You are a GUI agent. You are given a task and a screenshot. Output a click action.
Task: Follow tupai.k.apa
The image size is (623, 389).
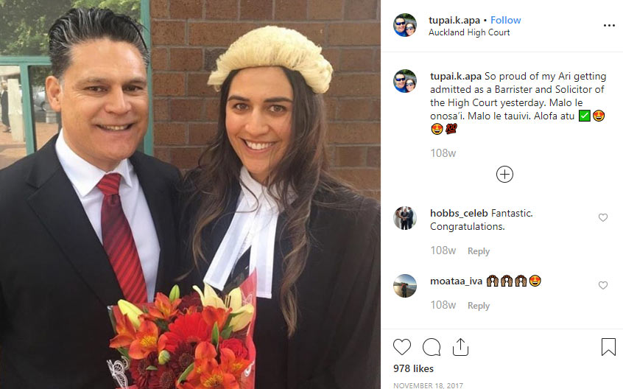coord(505,20)
